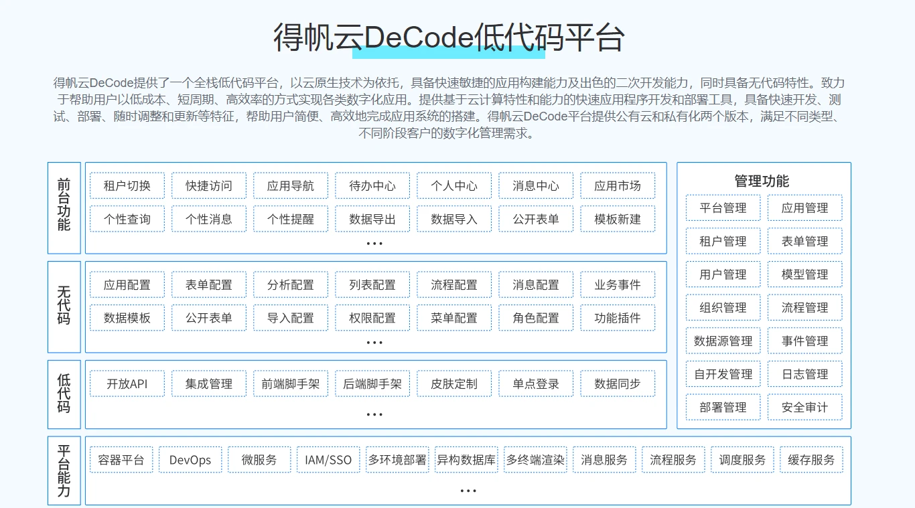This screenshot has width=915, height=508.
Task: Select the 个性查询 box
Action: [127, 219]
